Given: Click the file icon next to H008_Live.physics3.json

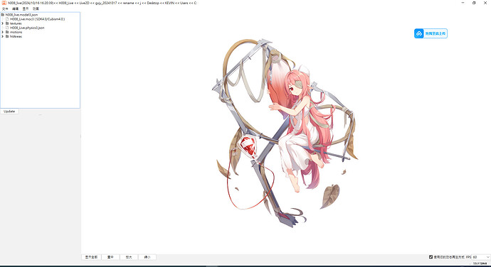Looking at the screenshot, I should click(7, 28).
